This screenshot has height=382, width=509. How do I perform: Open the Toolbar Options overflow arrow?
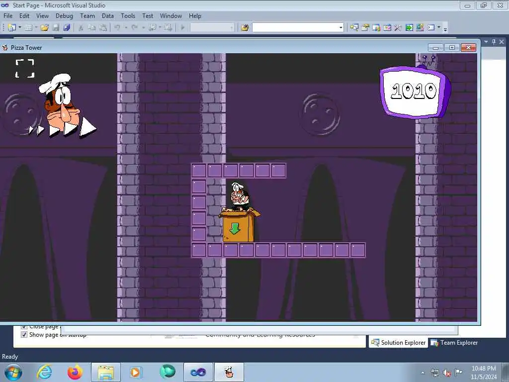pos(445,29)
